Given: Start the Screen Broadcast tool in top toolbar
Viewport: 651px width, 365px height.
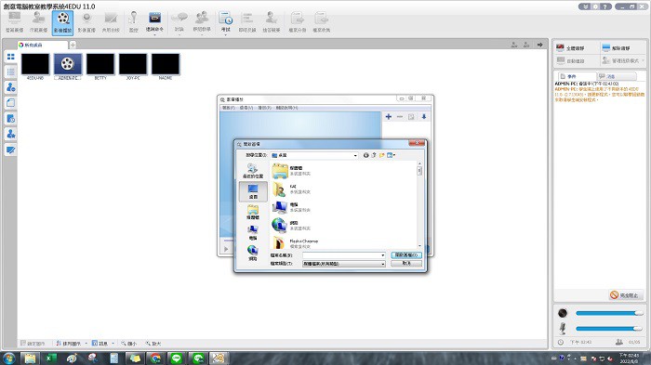Looking at the screenshot, I should [x=15, y=22].
